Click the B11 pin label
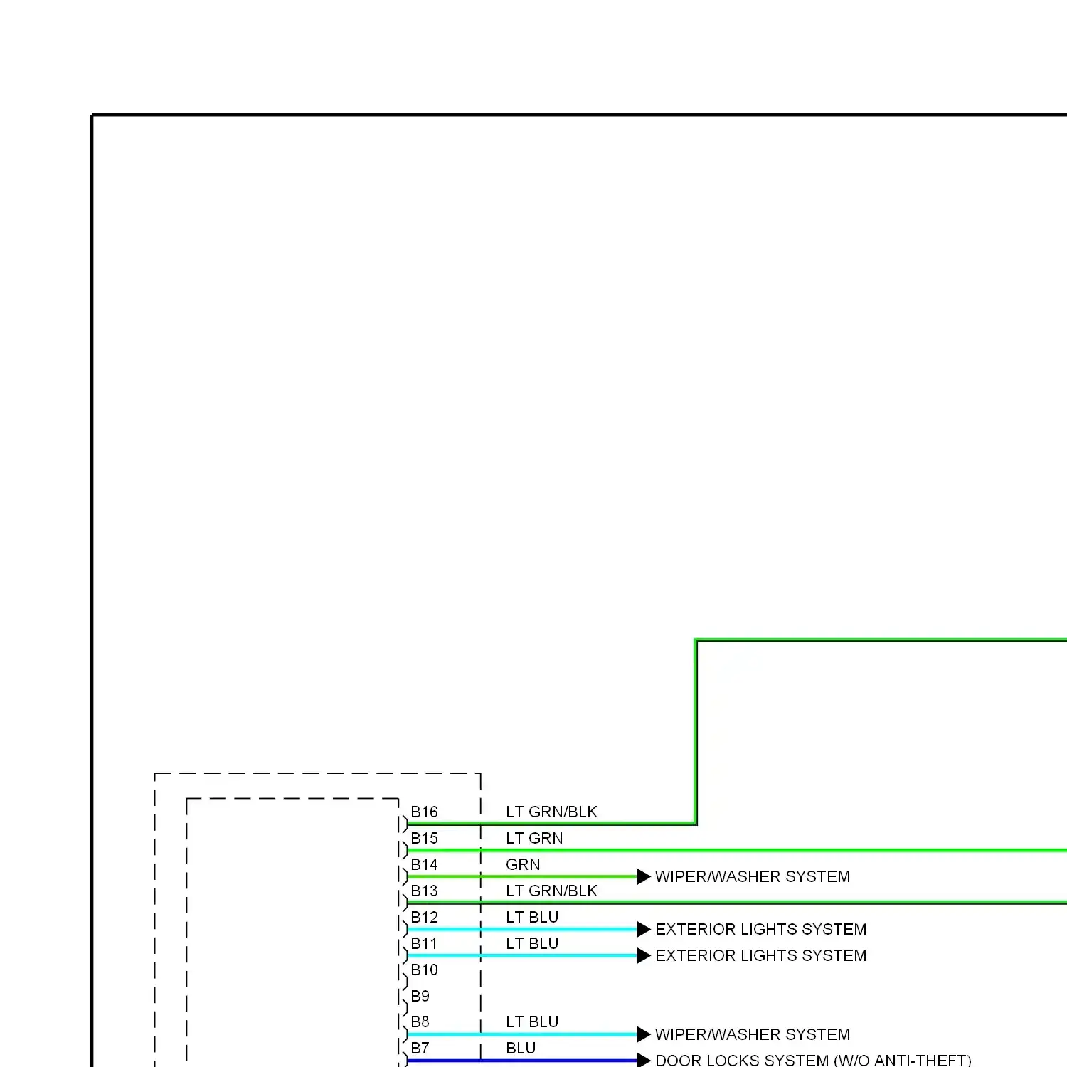The height and width of the screenshot is (1067, 1067). [424, 943]
